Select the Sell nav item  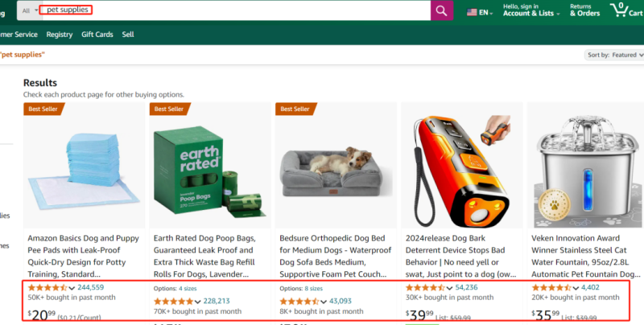128,35
